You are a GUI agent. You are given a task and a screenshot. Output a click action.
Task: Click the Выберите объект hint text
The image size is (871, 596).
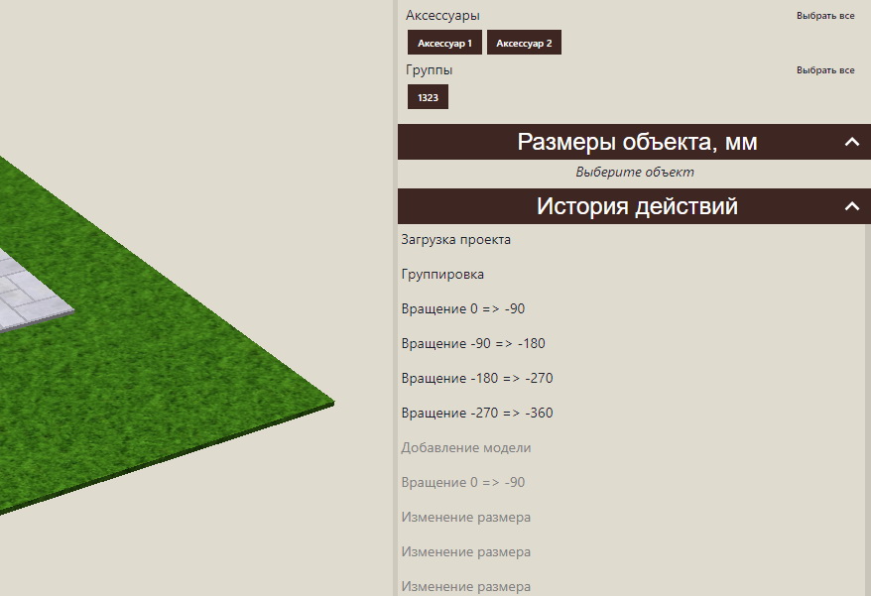point(634,173)
